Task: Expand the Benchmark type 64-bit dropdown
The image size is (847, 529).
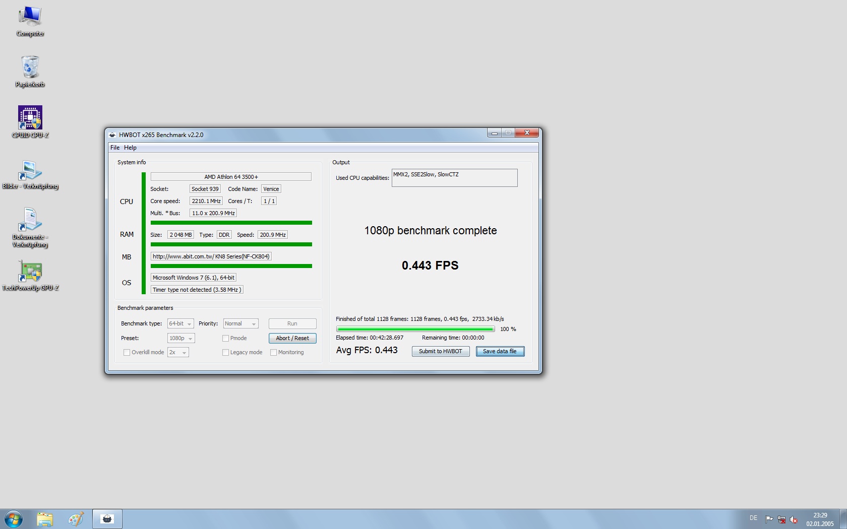Action: [180, 323]
